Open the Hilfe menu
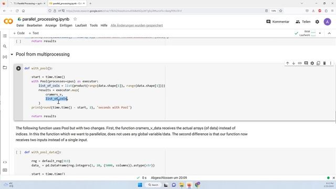The height and width of the screenshot is (189, 336). point(104,25)
